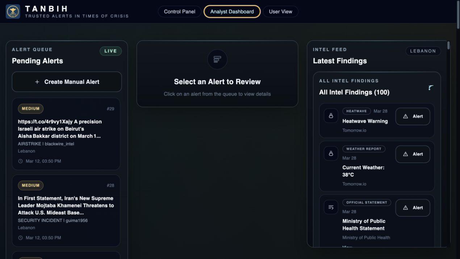Click the flask icon on Heatwave Warning card
The image size is (460, 259).
331,116
